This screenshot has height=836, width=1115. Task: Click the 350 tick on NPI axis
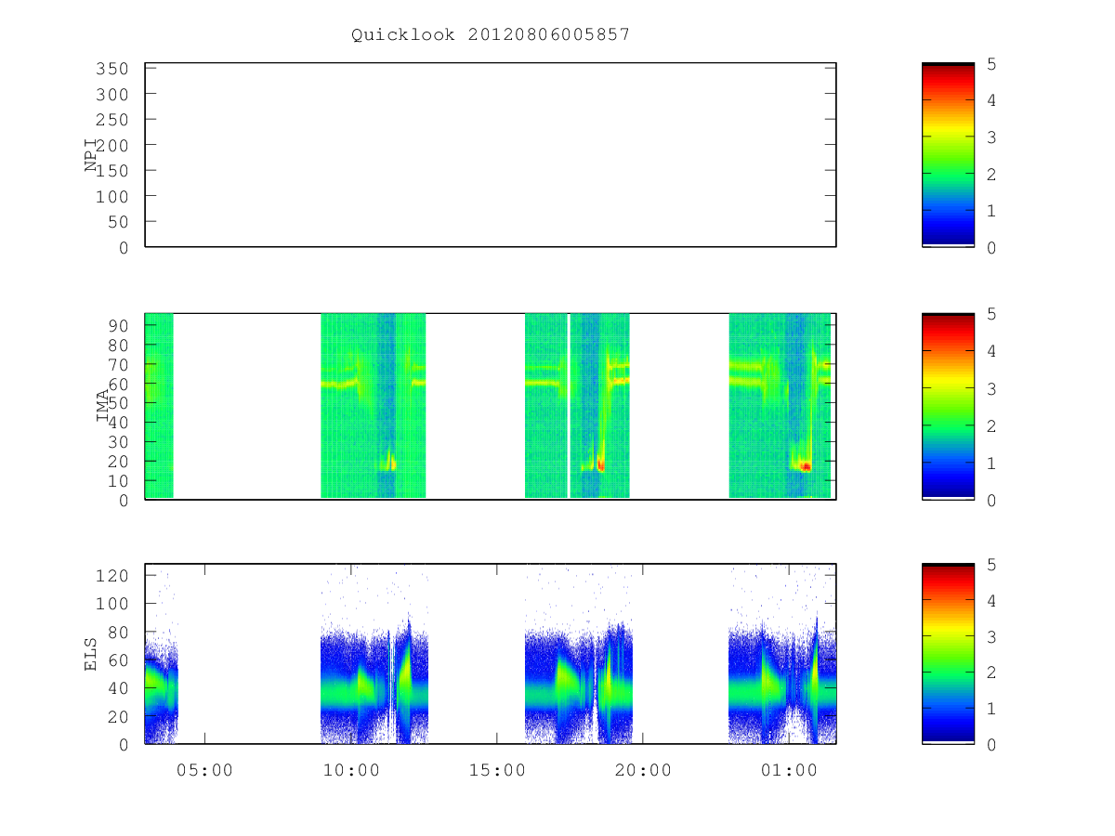pos(111,69)
